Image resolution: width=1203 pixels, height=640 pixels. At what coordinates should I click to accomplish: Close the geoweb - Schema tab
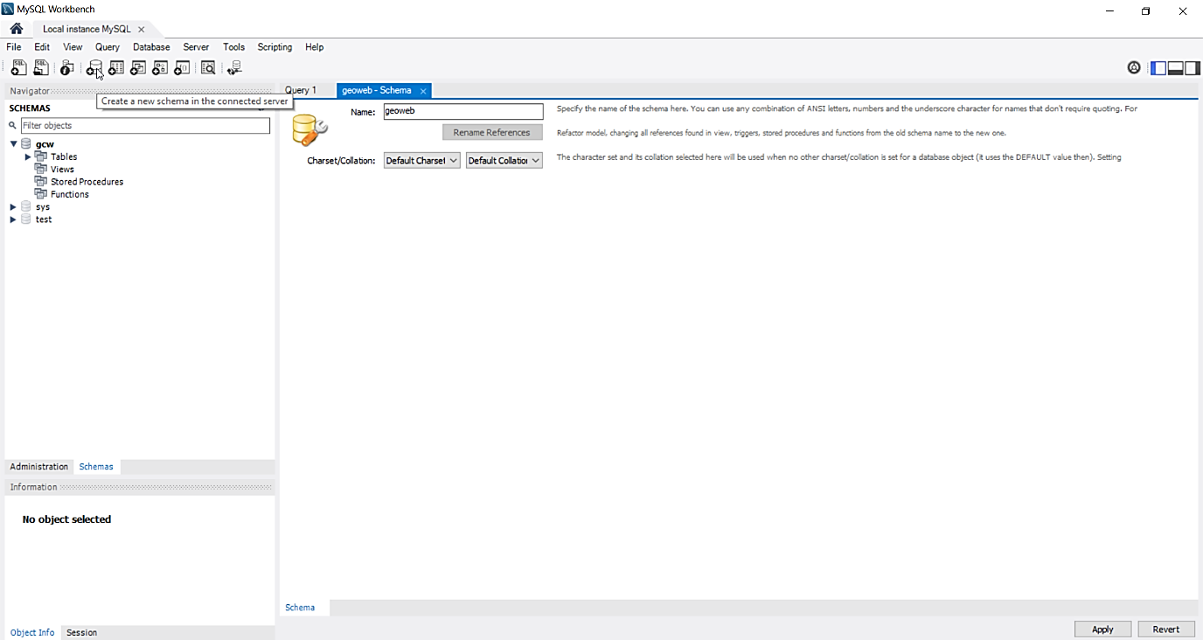tap(423, 91)
